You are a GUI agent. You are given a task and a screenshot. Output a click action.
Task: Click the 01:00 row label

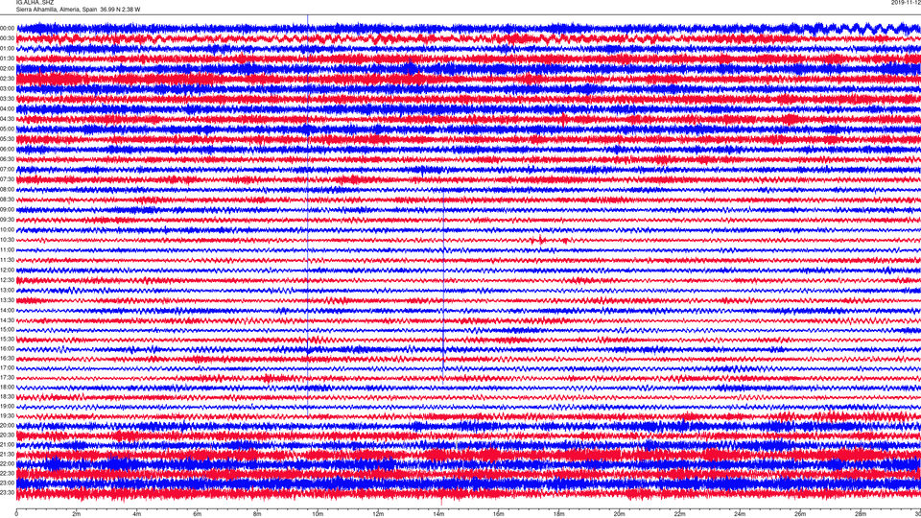point(8,48)
